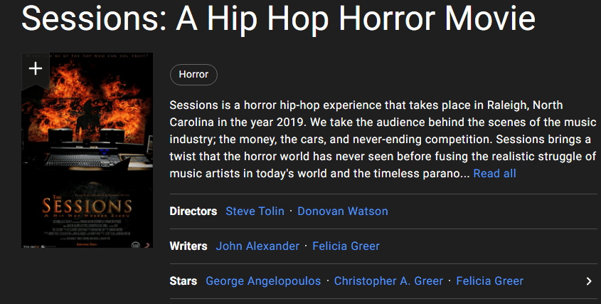View Christopher A. Greer's page

(388, 281)
